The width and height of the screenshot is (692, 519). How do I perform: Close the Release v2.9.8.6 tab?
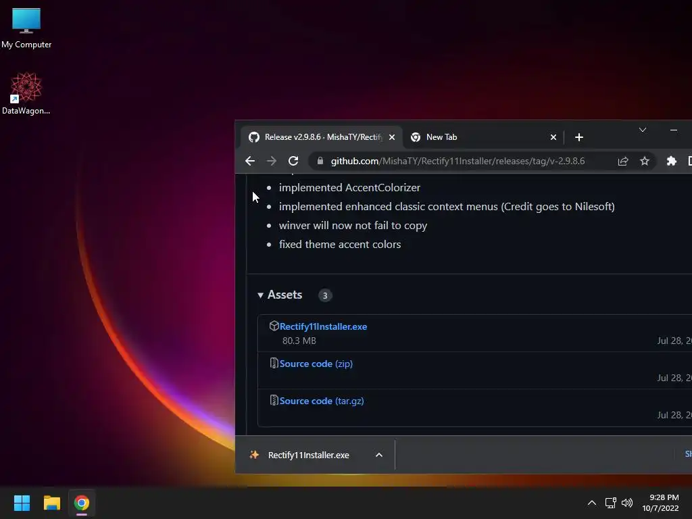392,137
